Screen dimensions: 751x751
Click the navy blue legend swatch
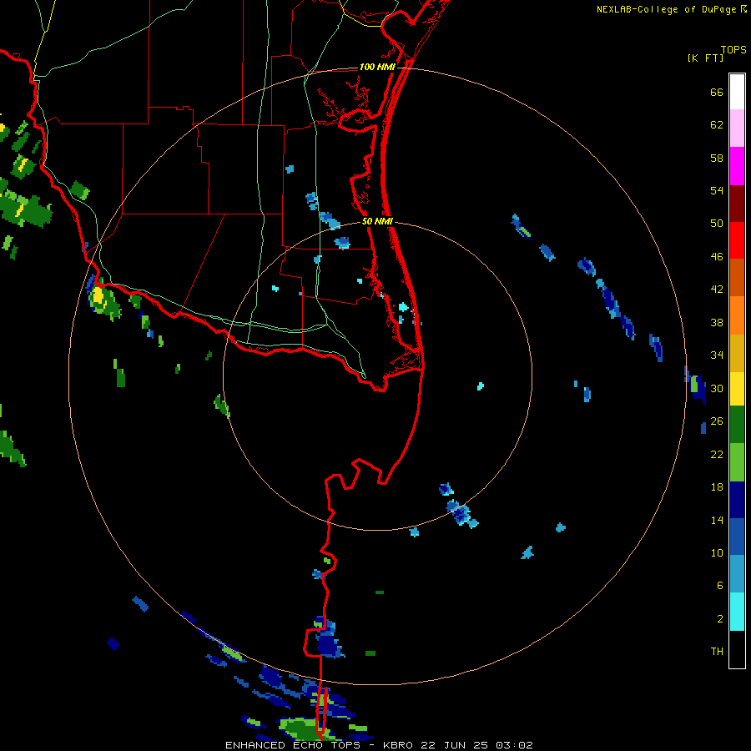coord(737,500)
